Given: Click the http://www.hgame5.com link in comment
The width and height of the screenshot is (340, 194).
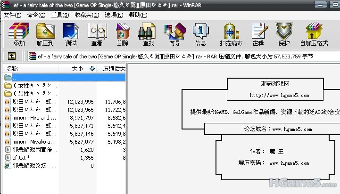Looking at the screenshot, I should (279, 95).
